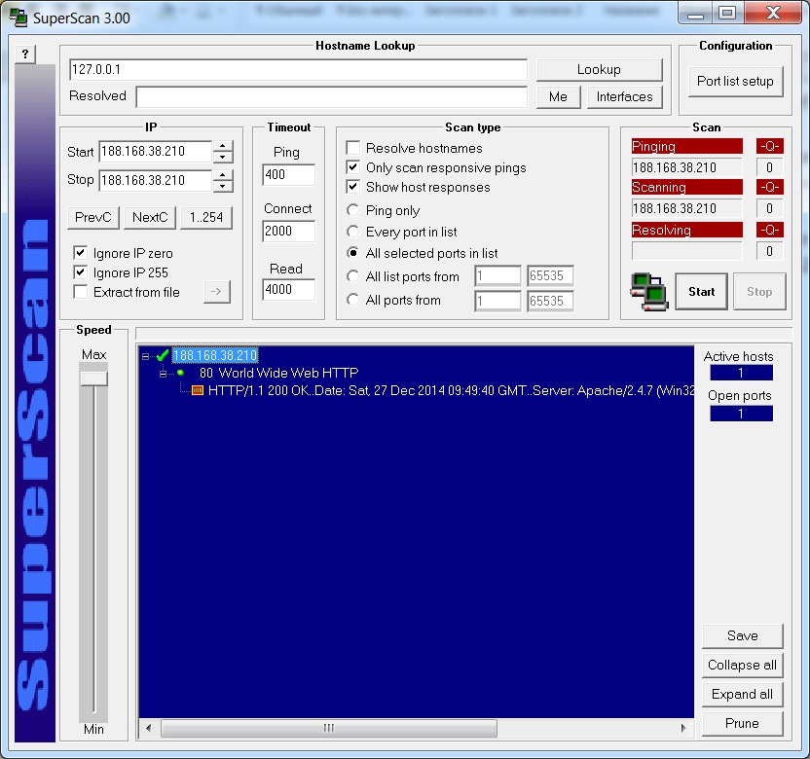The image size is (810, 759).
Task: Click the horizontal scrollbar thumb in results
Action: click(x=329, y=729)
